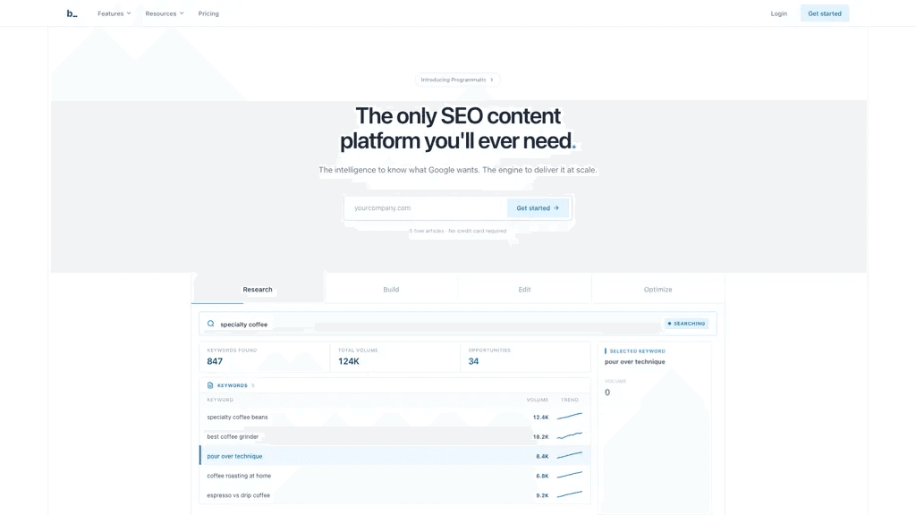Switch to the Build tab
The image size is (916, 515).
[x=391, y=290]
